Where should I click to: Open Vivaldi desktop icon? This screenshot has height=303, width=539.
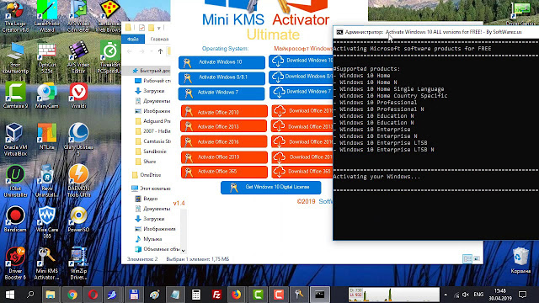pos(78,95)
